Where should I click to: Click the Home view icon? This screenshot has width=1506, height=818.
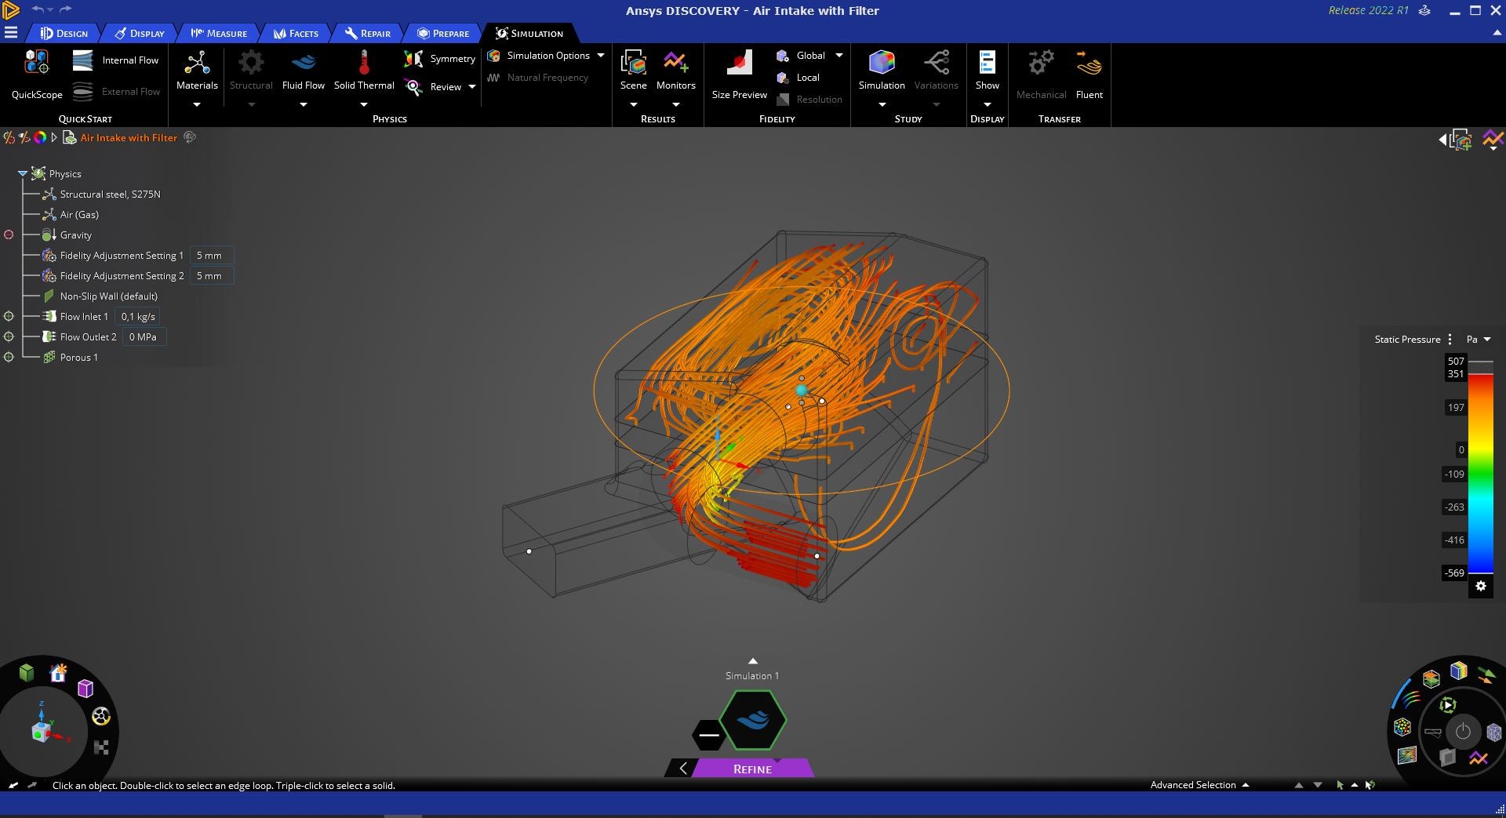58,673
